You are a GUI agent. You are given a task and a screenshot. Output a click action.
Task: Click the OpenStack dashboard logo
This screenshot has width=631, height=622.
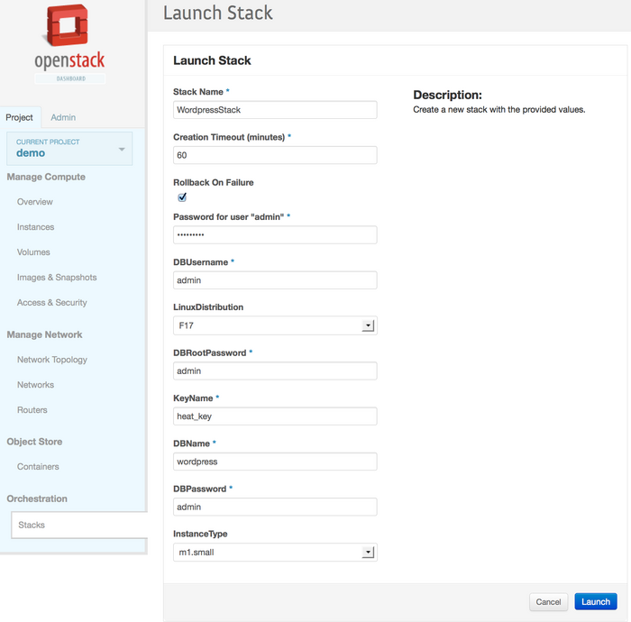69,47
